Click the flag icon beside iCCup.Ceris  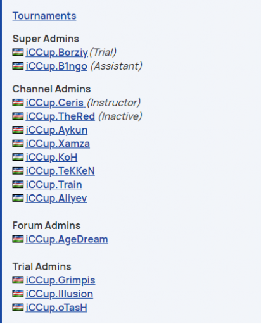click(18, 103)
